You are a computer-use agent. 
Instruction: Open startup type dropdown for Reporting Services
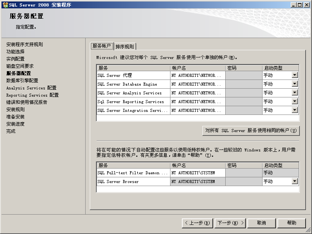tap(295, 102)
